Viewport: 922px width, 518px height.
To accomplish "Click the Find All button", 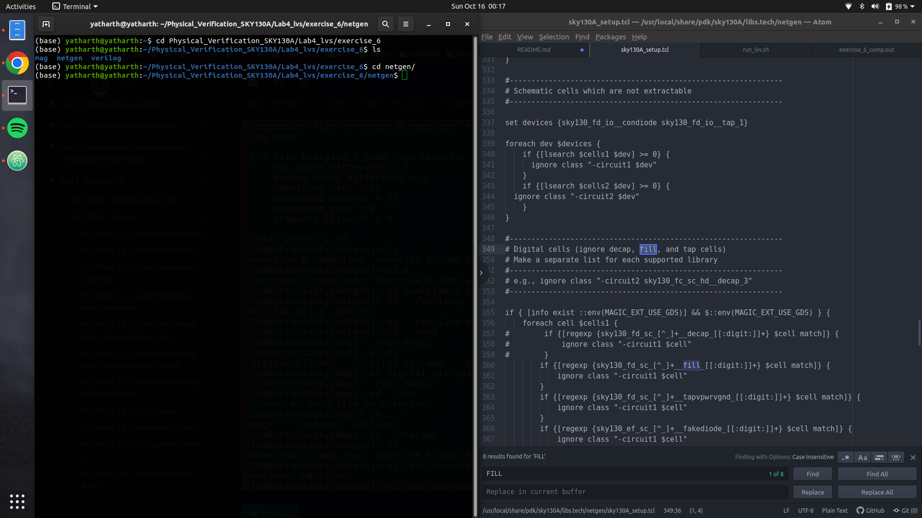I will [877, 474].
